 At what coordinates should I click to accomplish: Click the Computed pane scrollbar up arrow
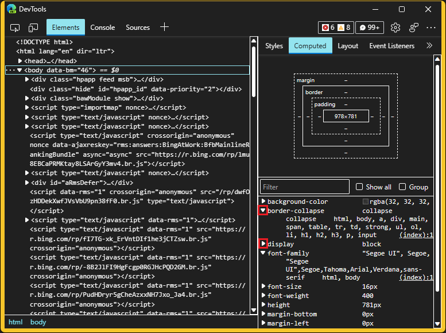tap(437, 59)
